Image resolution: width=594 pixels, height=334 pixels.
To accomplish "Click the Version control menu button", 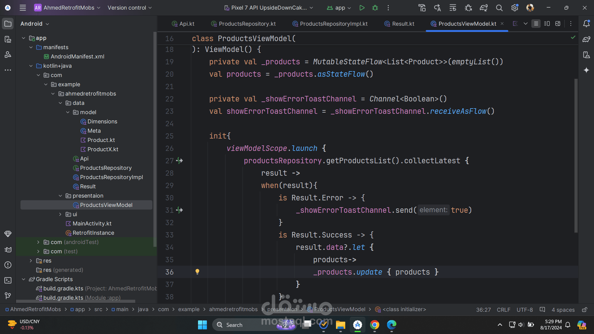I will (129, 8).
